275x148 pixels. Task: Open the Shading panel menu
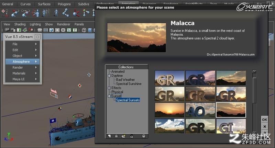[x=20, y=24]
